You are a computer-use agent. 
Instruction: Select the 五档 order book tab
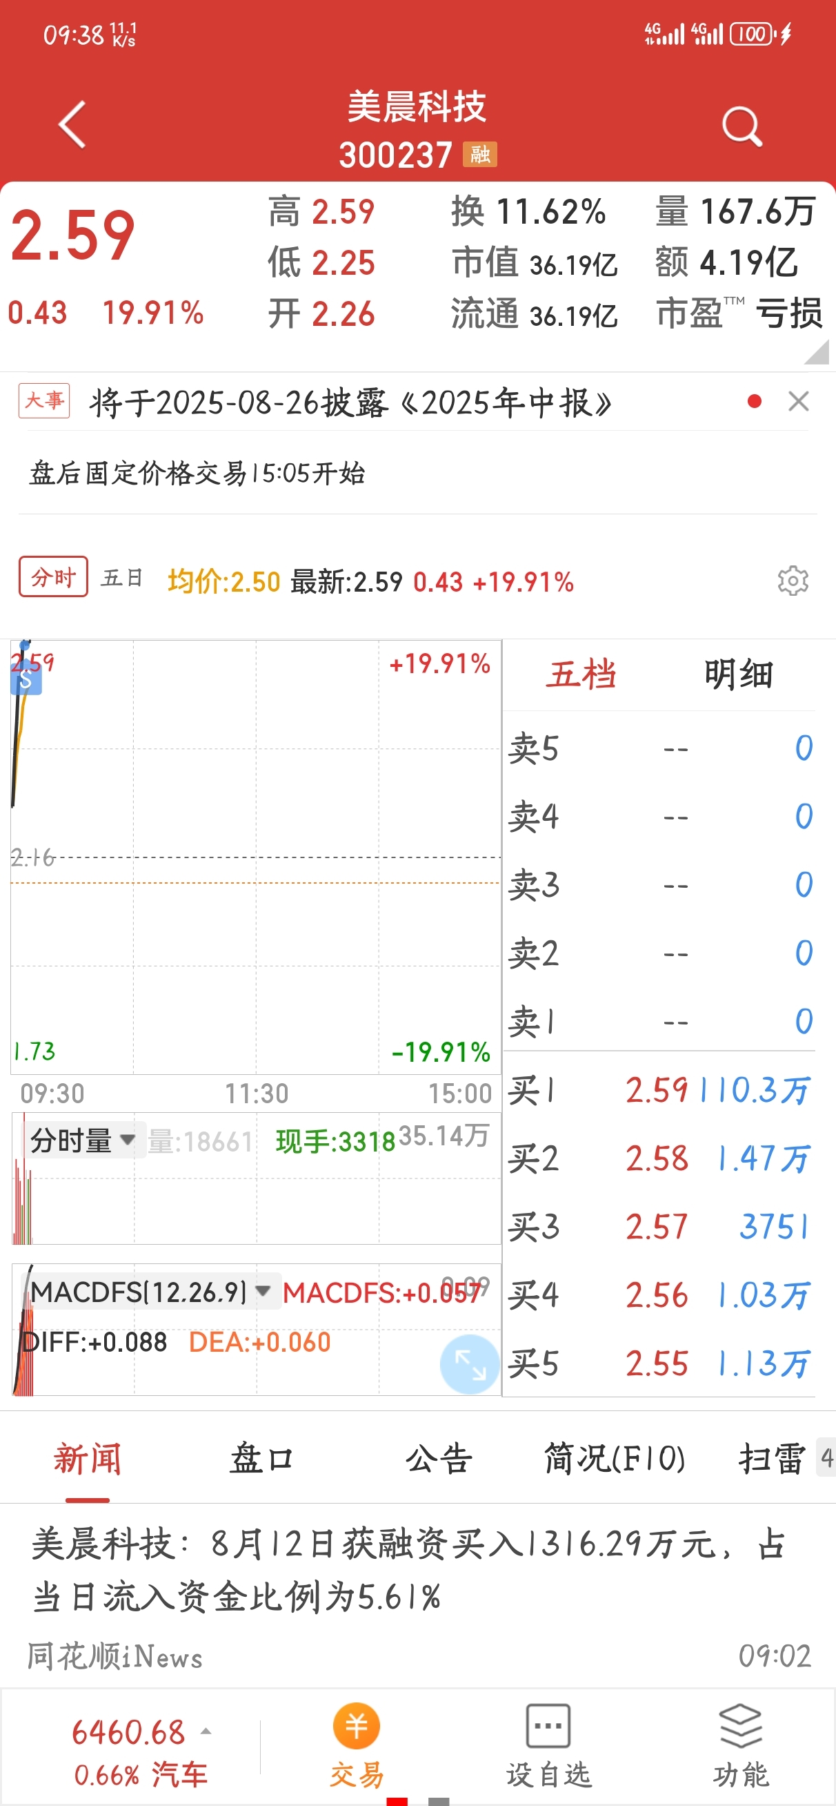click(x=581, y=674)
